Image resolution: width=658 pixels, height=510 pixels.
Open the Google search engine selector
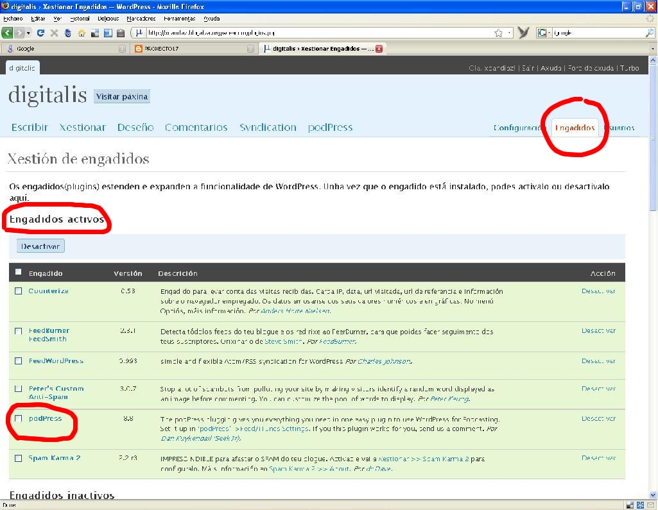coord(544,33)
